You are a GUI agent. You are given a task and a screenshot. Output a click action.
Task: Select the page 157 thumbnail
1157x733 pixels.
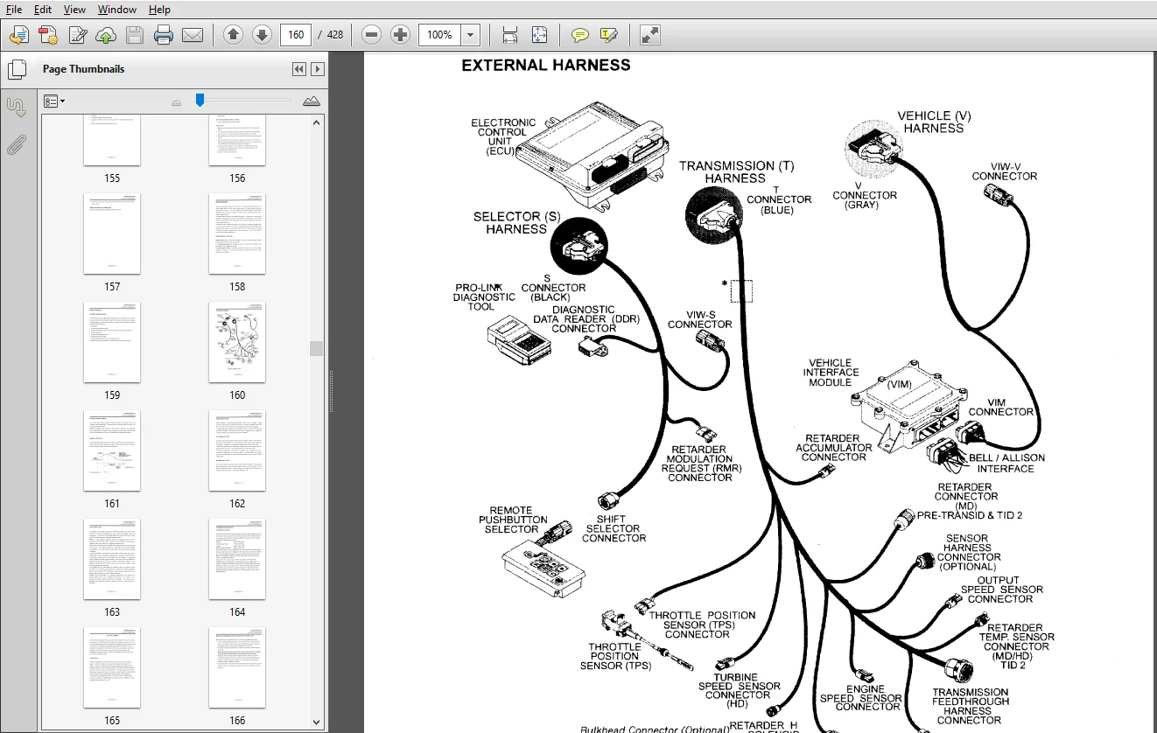coord(112,234)
